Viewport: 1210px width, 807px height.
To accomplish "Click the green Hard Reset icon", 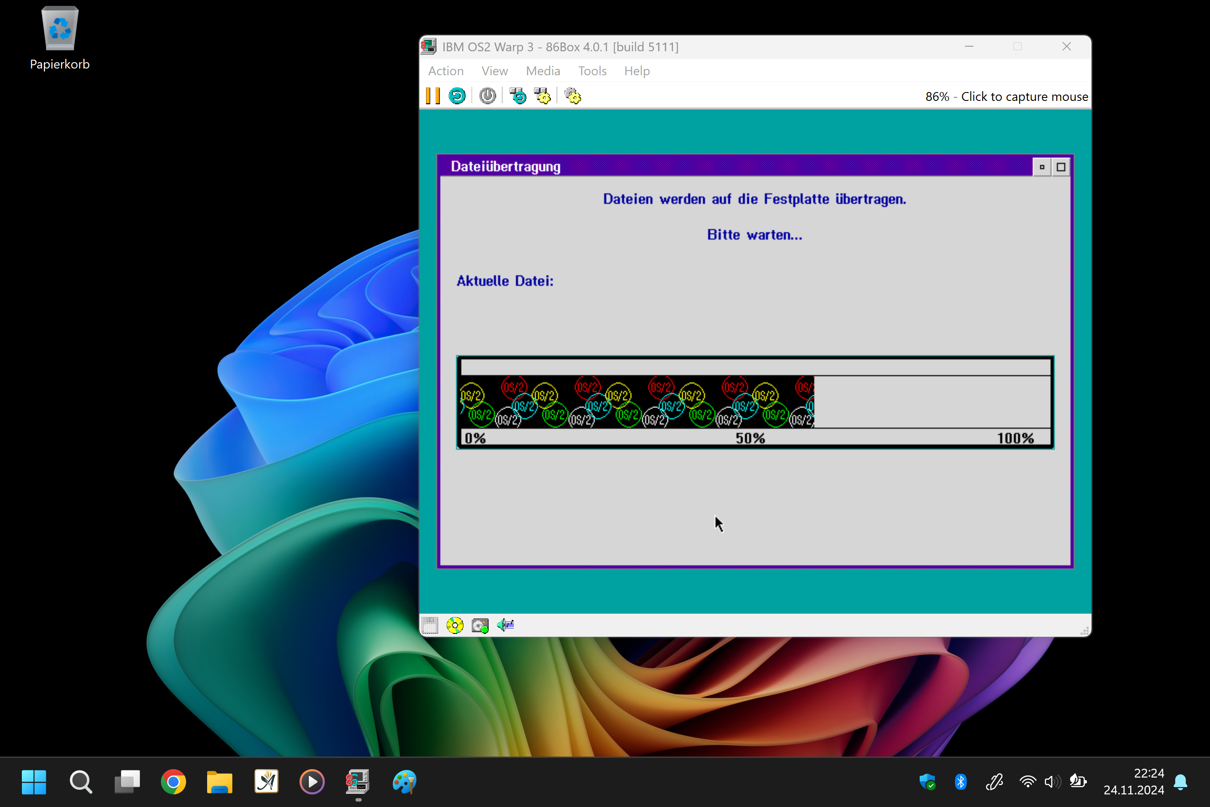I will (457, 96).
